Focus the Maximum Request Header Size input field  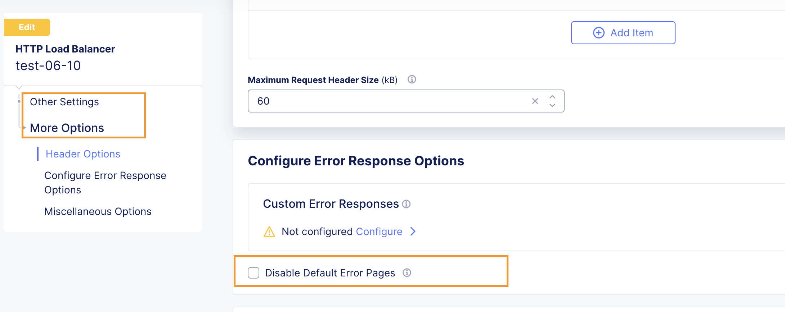(406, 101)
